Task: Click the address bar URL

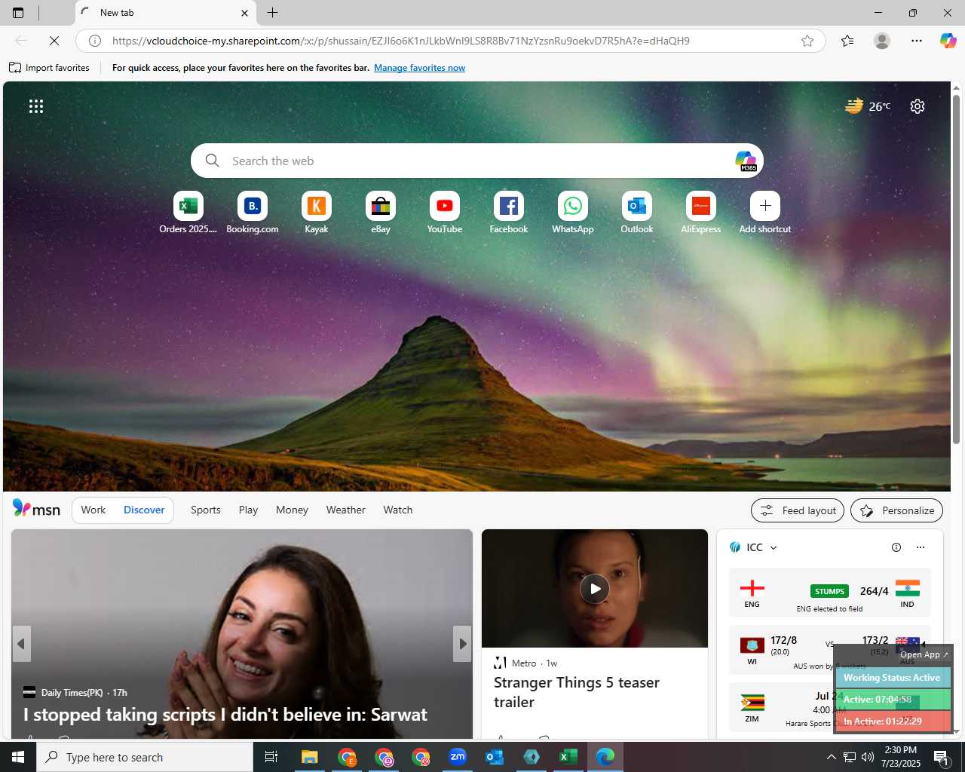Action: pos(400,41)
